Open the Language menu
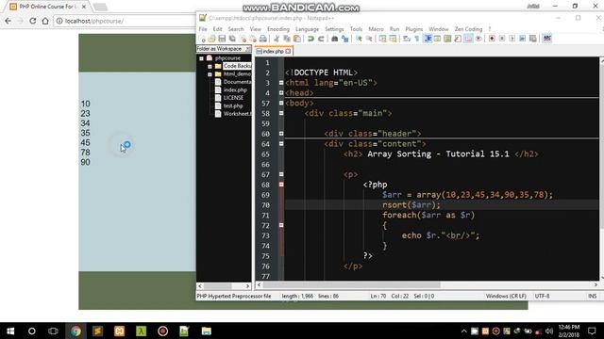The height and width of the screenshot is (339, 604). click(x=307, y=29)
